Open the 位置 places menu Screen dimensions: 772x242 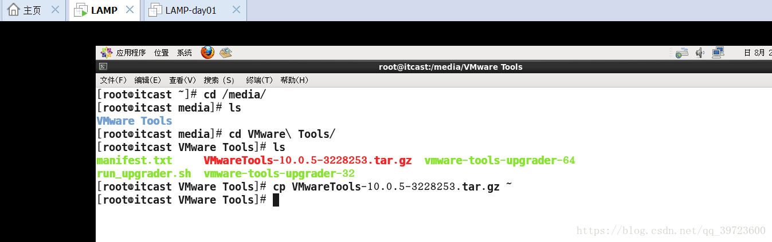(x=162, y=53)
